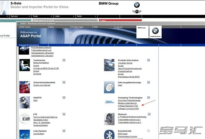The height and width of the screenshot is (139, 205).
Task: Open Produktargumenter BMW link
Action: (x=129, y=77)
